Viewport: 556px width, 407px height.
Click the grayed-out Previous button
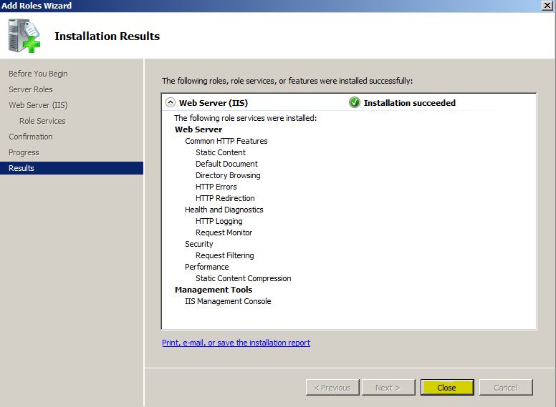[x=332, y=388]
